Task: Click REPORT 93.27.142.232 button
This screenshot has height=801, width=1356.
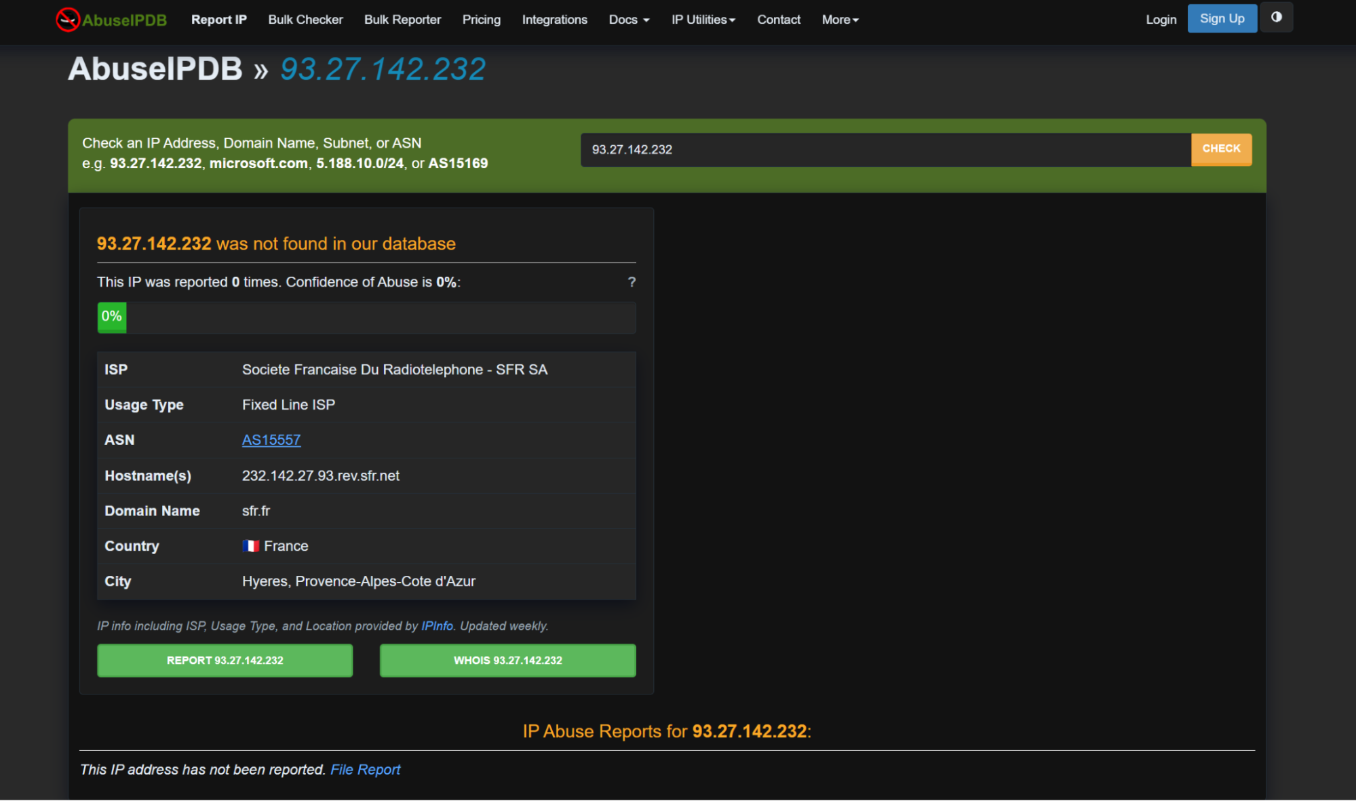Action: [x=225, y=661]
